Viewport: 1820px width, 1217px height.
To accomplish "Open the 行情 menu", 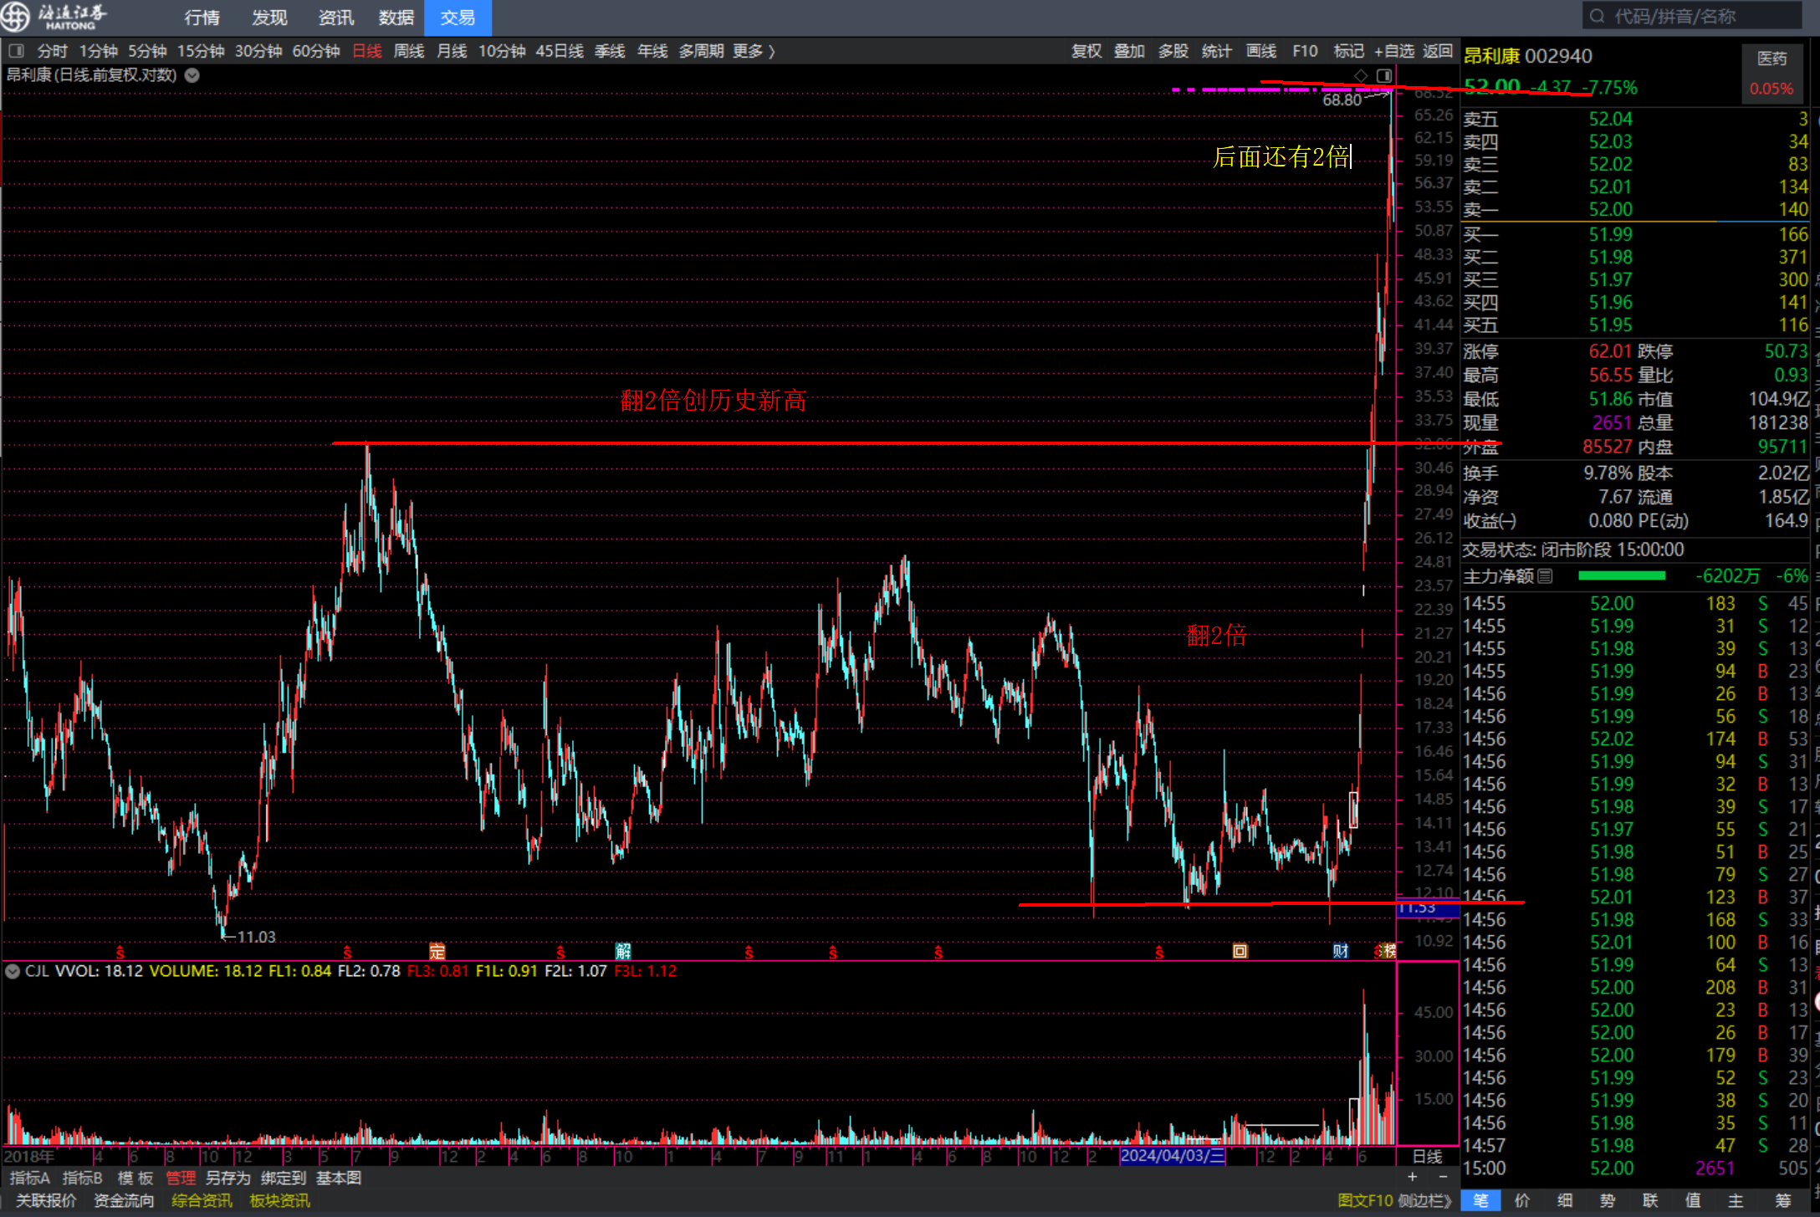I will [x=202, y=18].
